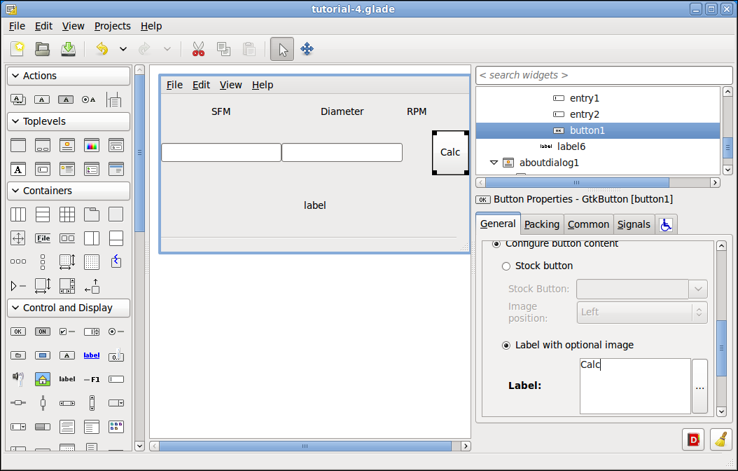
Task: Pick the Horizontal Box container
Action: coord(18,214)
